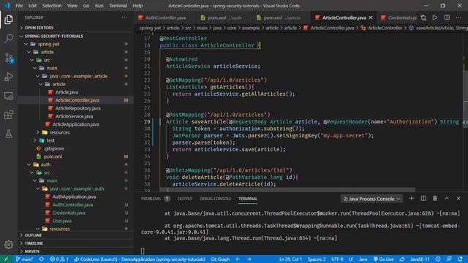The image size is (468, 263).
Task: Click ArticleController breadcrumb class symbol
Action: [382, 28]
